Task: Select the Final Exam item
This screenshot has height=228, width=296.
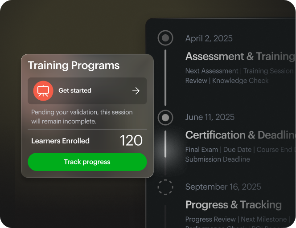Action: pyautogui.click(x=202, y=150)
